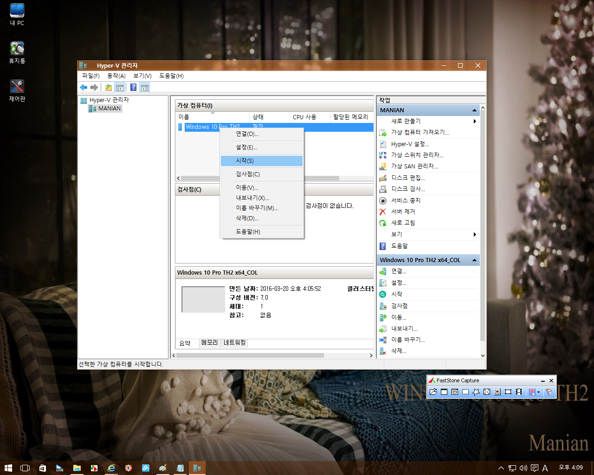
Task: Click FastStone Open File in Editor icon
Action: tap(433, 392)
